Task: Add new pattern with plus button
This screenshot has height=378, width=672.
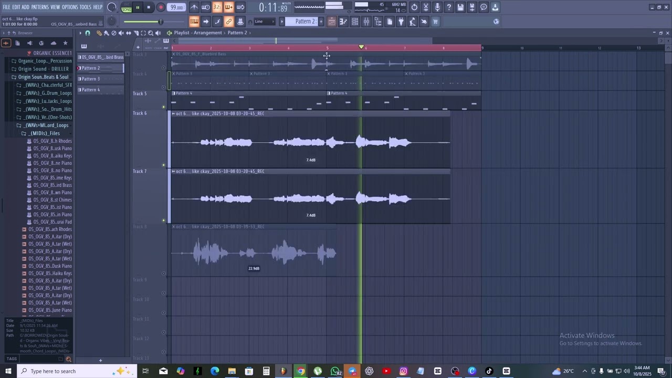Action: (321, 22)
